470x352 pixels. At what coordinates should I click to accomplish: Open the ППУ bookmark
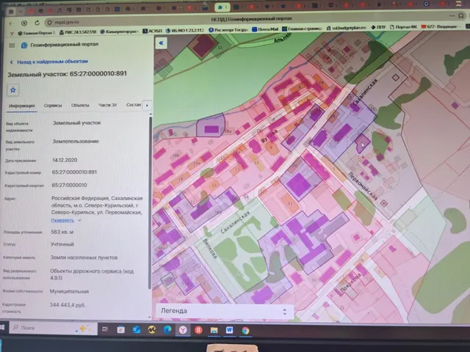point(378,27)
